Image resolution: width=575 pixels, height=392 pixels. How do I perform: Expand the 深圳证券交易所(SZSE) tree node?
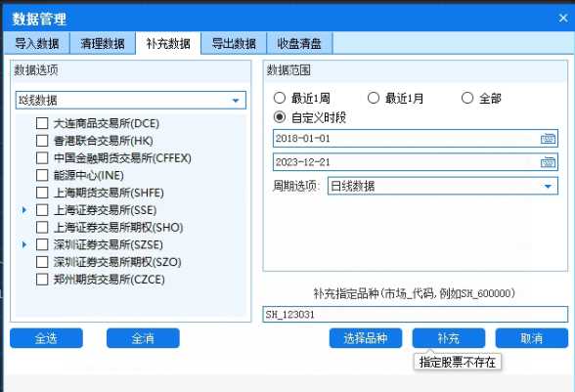point(24,244)
